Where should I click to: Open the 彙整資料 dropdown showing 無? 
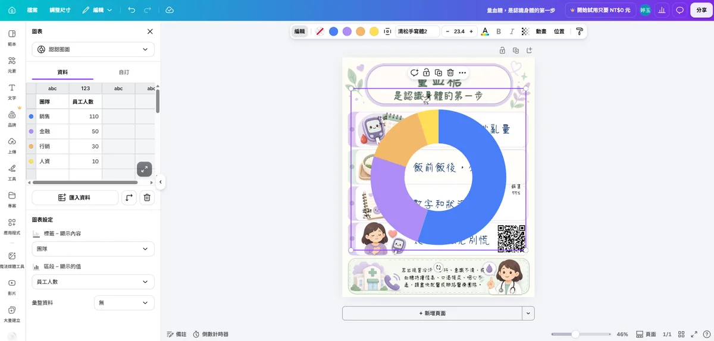[x=124, y=303]
